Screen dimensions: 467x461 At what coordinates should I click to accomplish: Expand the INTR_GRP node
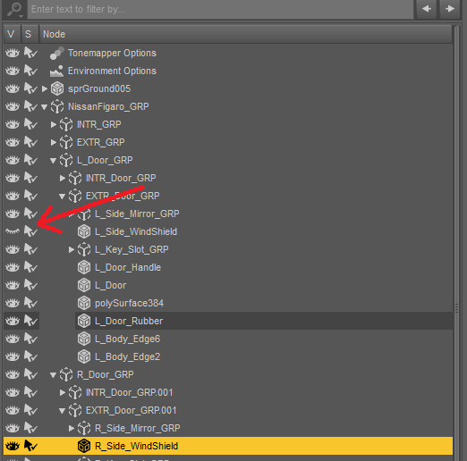coord(54,124)
